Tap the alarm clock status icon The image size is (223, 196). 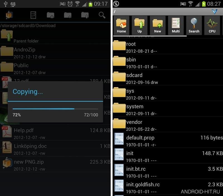[70, 4]
